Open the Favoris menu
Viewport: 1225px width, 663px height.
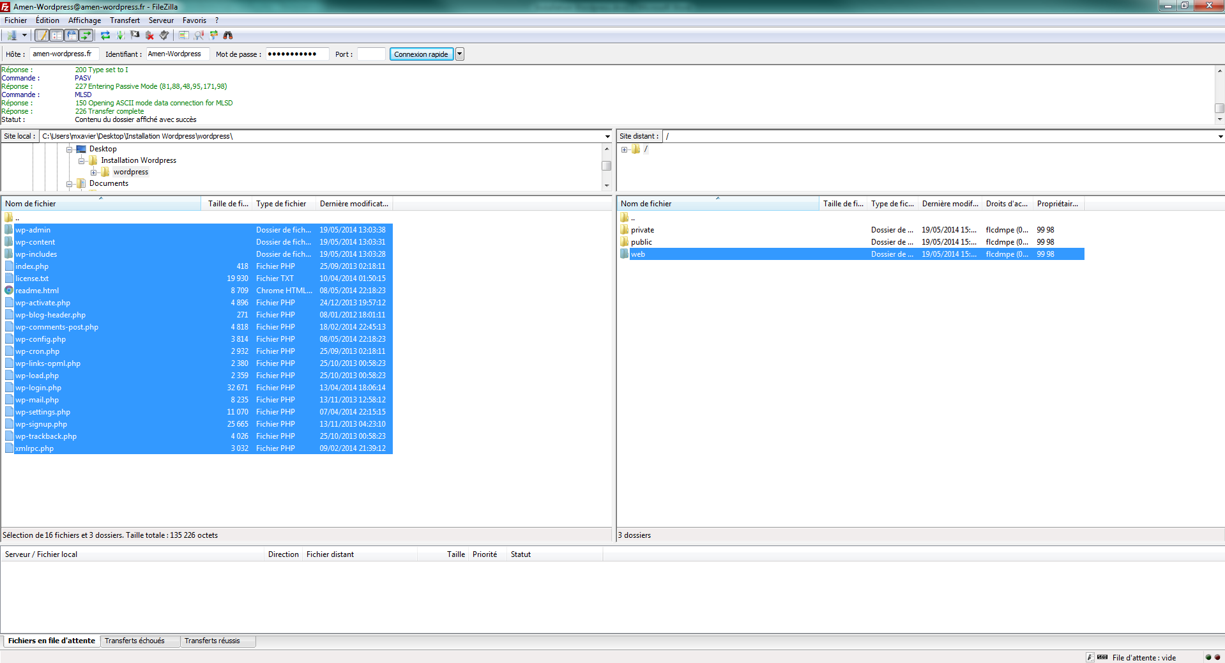click(194, 20)
